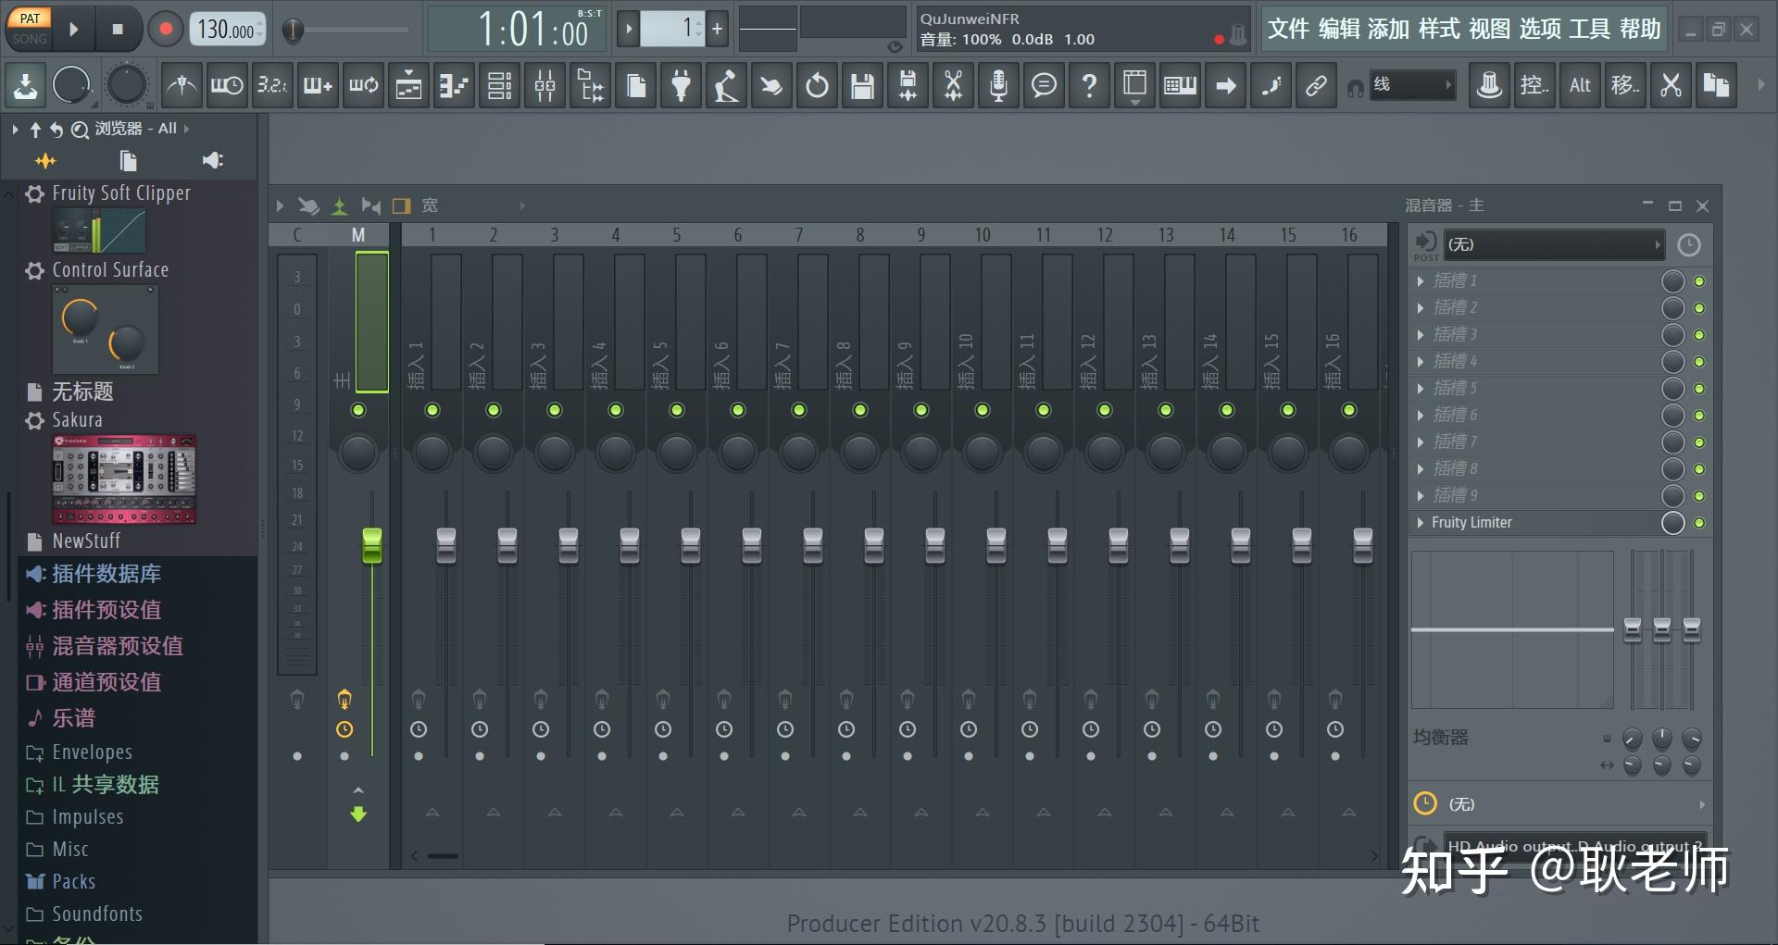Click the link chain icon in toolbar
1778x945 pixels.
(1316, 86)
